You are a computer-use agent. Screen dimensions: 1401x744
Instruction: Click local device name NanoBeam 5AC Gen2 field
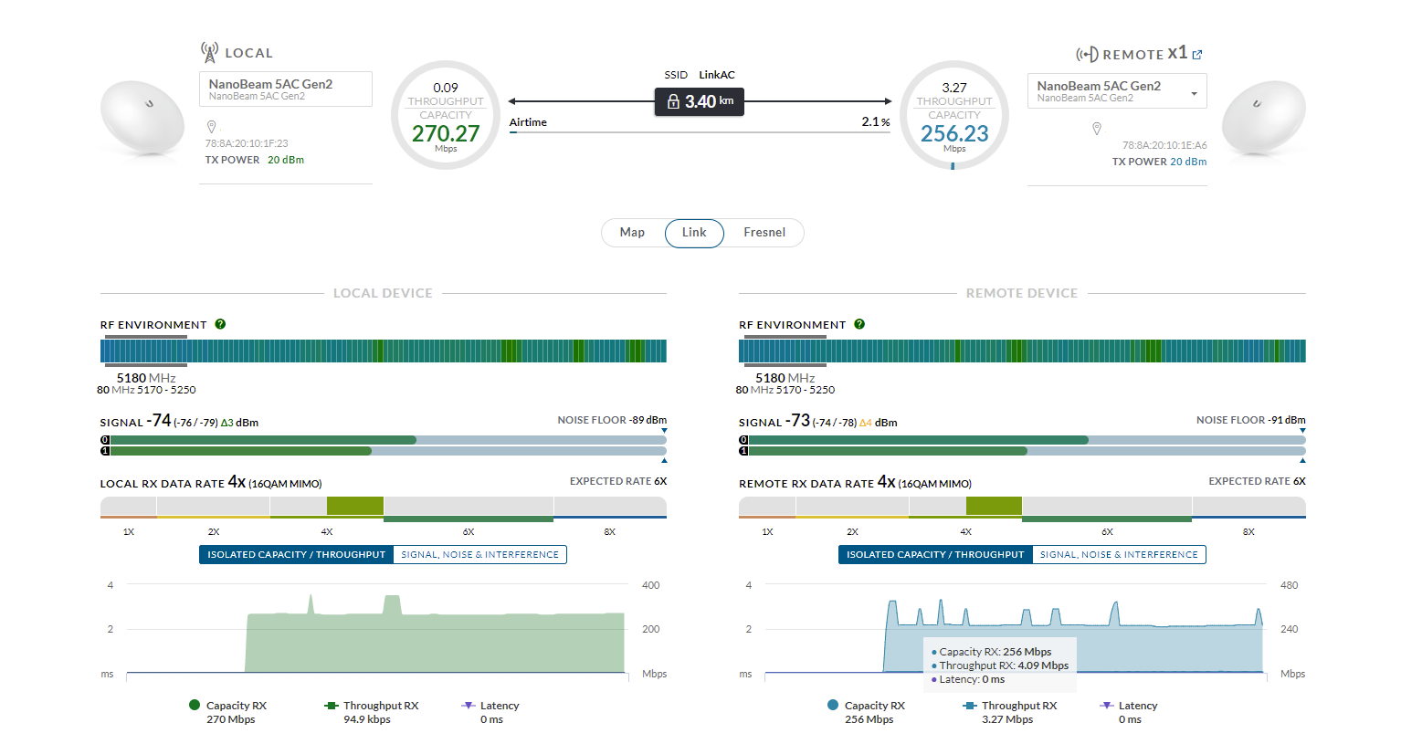click(286, 89)
